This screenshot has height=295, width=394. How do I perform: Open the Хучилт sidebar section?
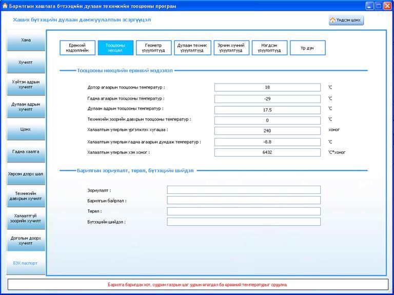(x=26, y=62)
